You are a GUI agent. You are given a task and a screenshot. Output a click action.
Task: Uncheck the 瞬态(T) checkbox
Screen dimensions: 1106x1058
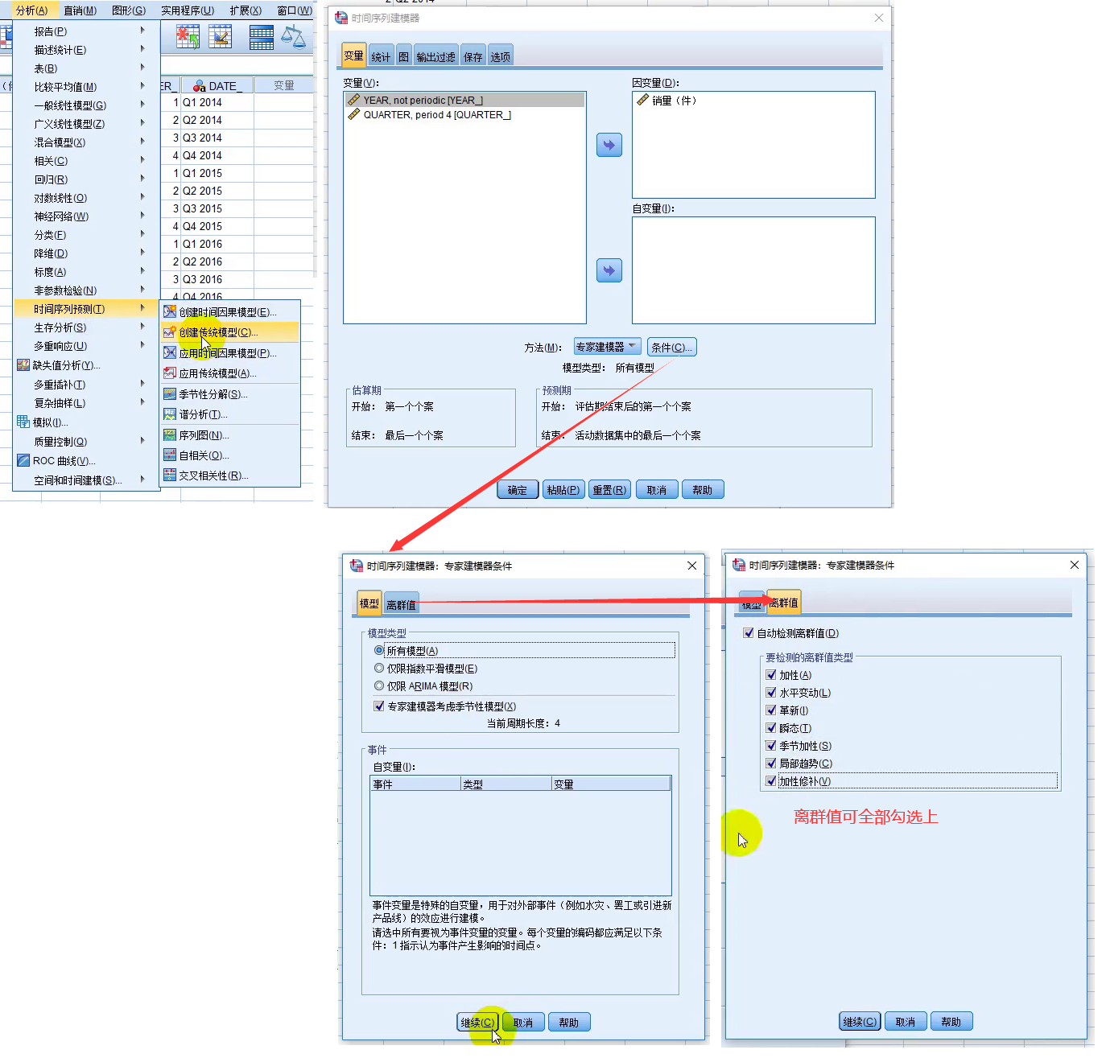(771, 727)
